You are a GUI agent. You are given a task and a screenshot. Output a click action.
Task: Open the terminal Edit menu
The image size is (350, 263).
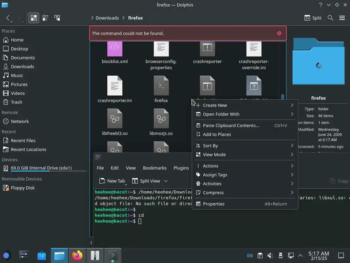[x=115, y=168]
